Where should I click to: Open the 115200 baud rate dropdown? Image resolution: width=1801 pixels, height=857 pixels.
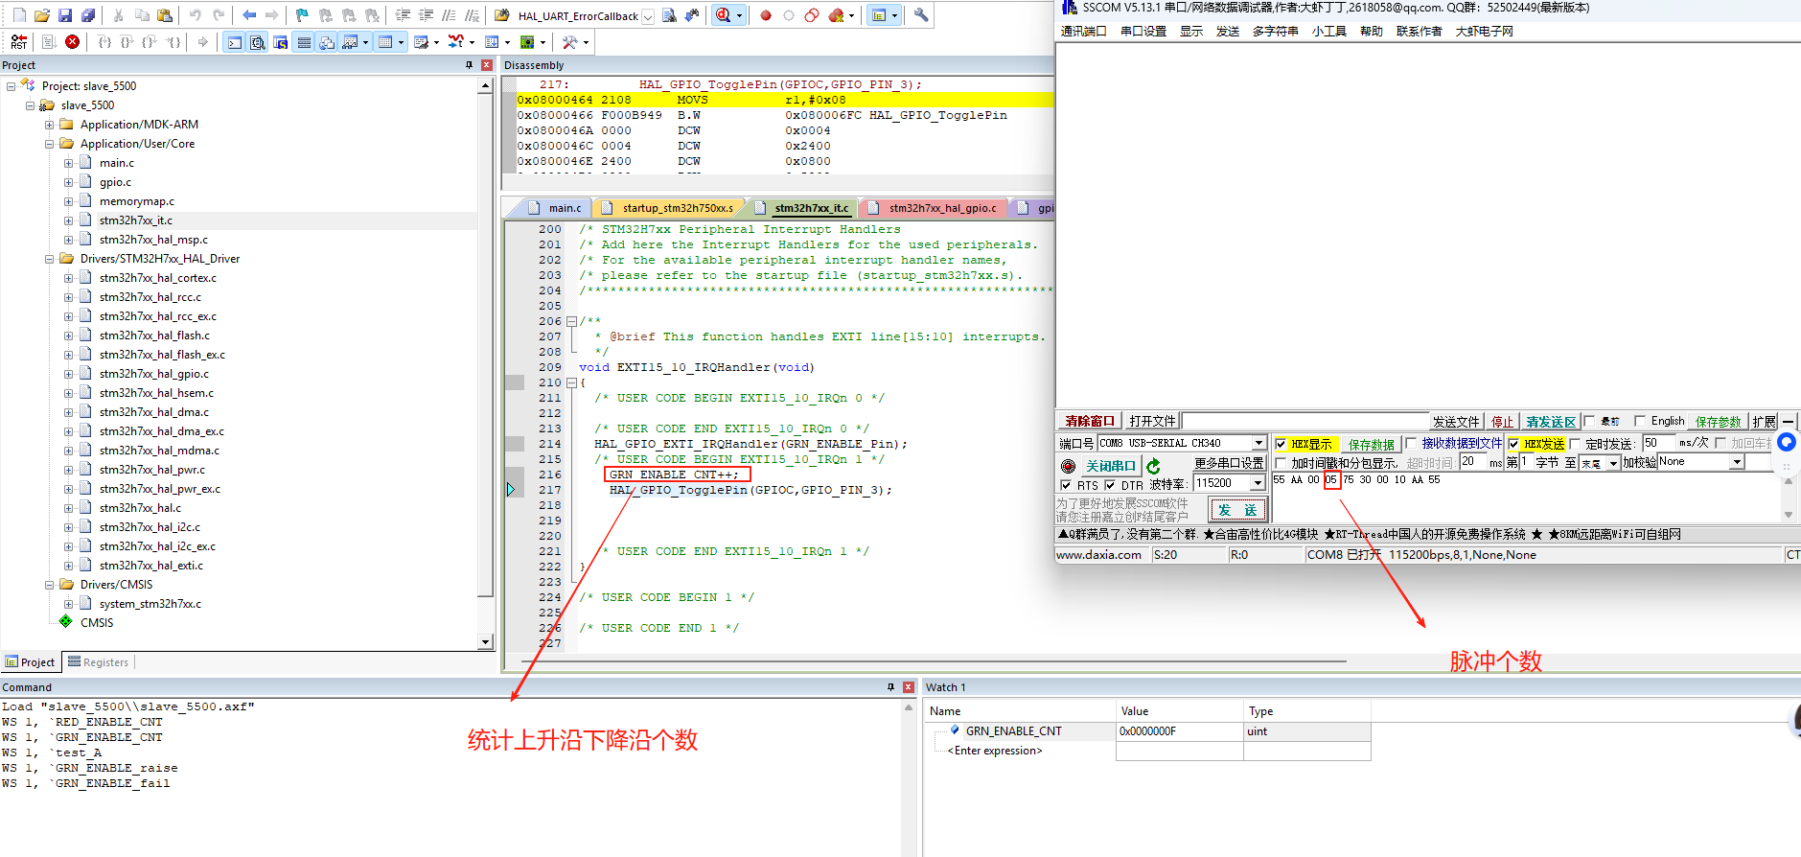1258,483
